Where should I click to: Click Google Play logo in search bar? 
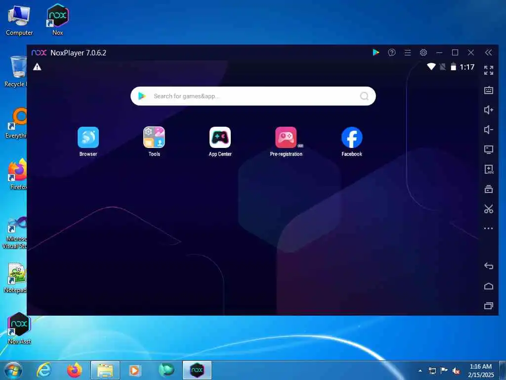coord(142,96)
